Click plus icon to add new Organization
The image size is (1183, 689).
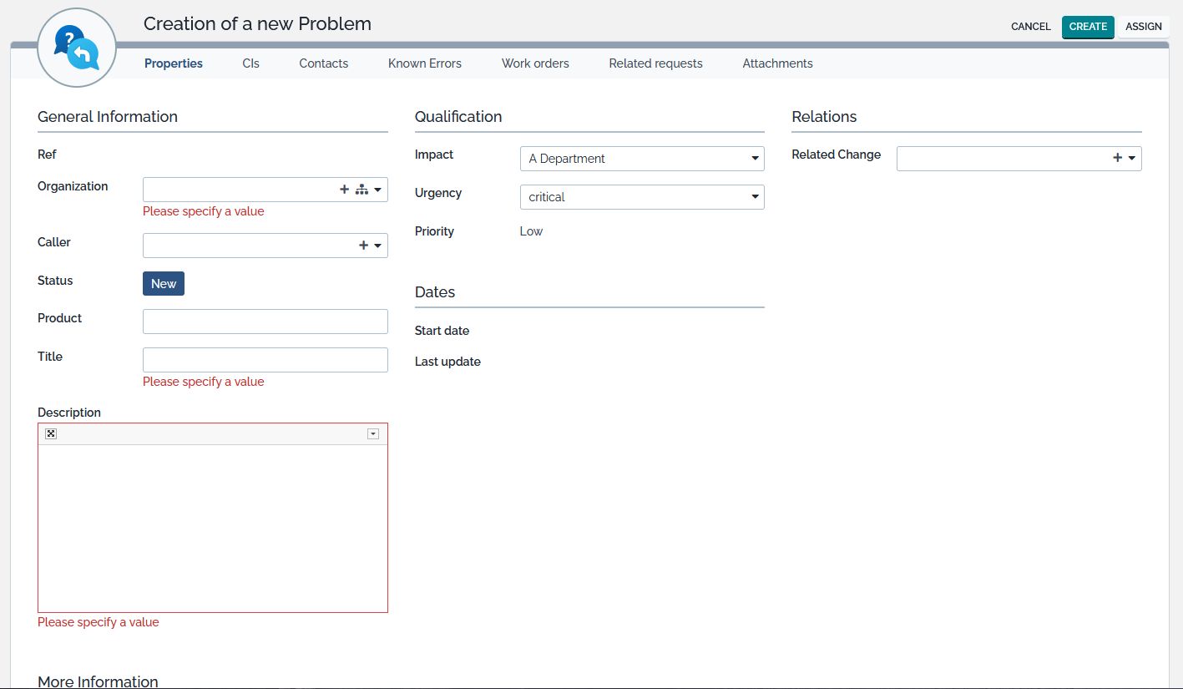click(344, 190)
